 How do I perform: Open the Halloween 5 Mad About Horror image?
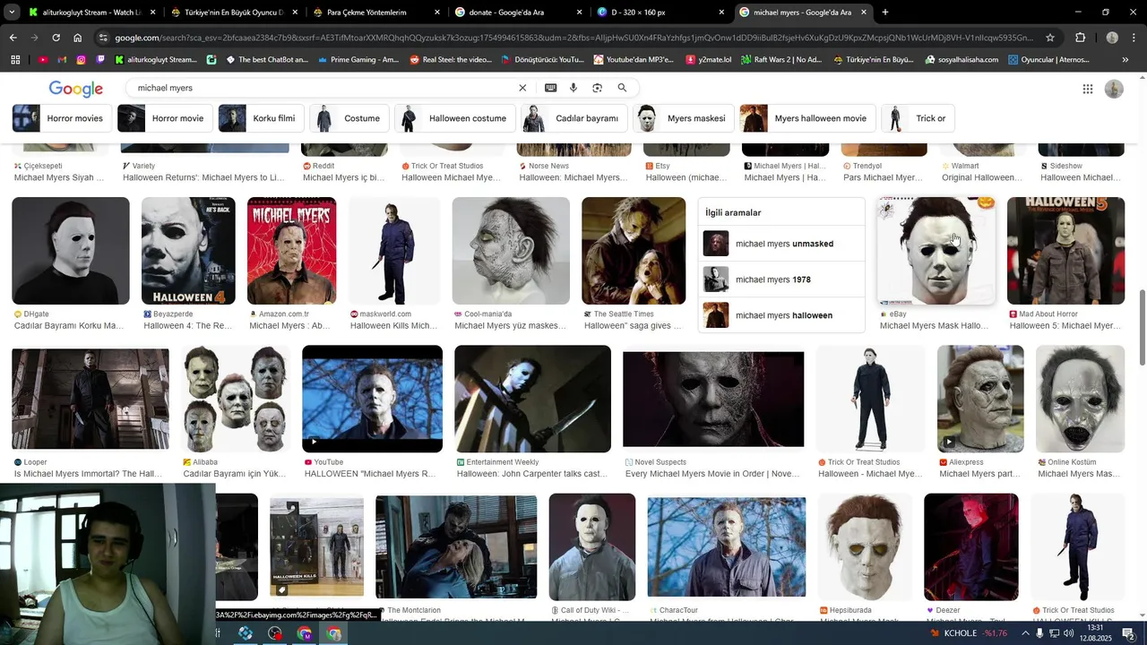(1065, 251)
